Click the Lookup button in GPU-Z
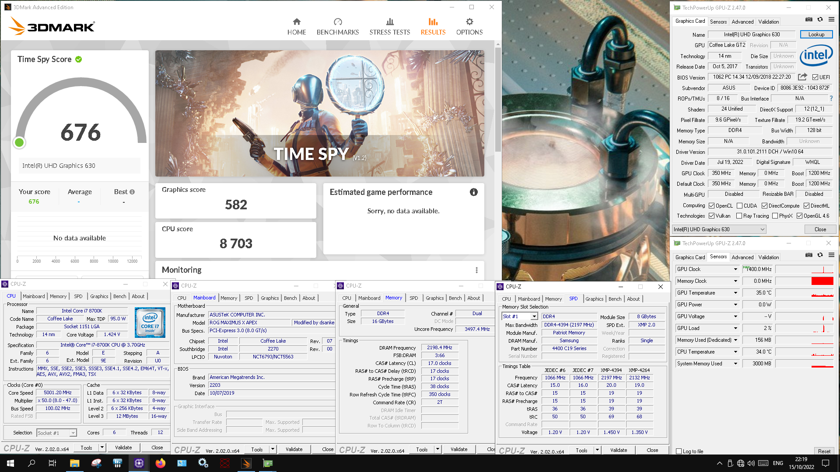The height and width of the screenshot is (472, 840). pos(816,35)
